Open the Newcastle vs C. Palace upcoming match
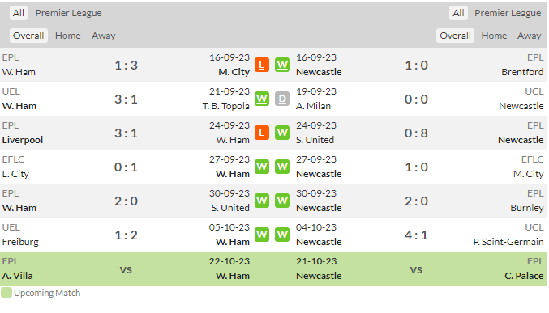Viewport: 549px width, 313px height. (419, 269)
